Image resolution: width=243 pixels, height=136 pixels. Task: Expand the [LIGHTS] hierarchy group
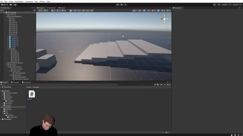click(x=6, y=14)
